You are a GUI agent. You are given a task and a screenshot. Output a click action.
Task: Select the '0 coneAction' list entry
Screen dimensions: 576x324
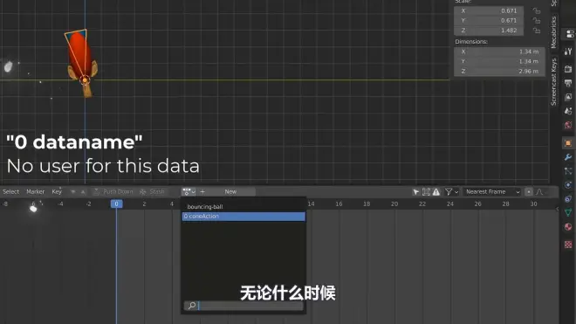coord(243,217)
